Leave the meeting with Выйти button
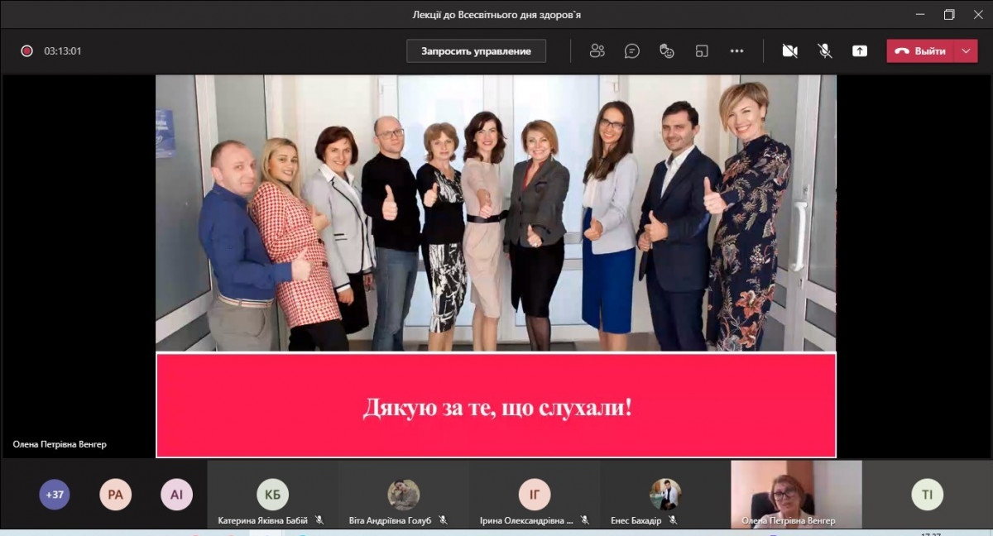The width and height of the screenshot is (993, 536). [x=922, y=51]
